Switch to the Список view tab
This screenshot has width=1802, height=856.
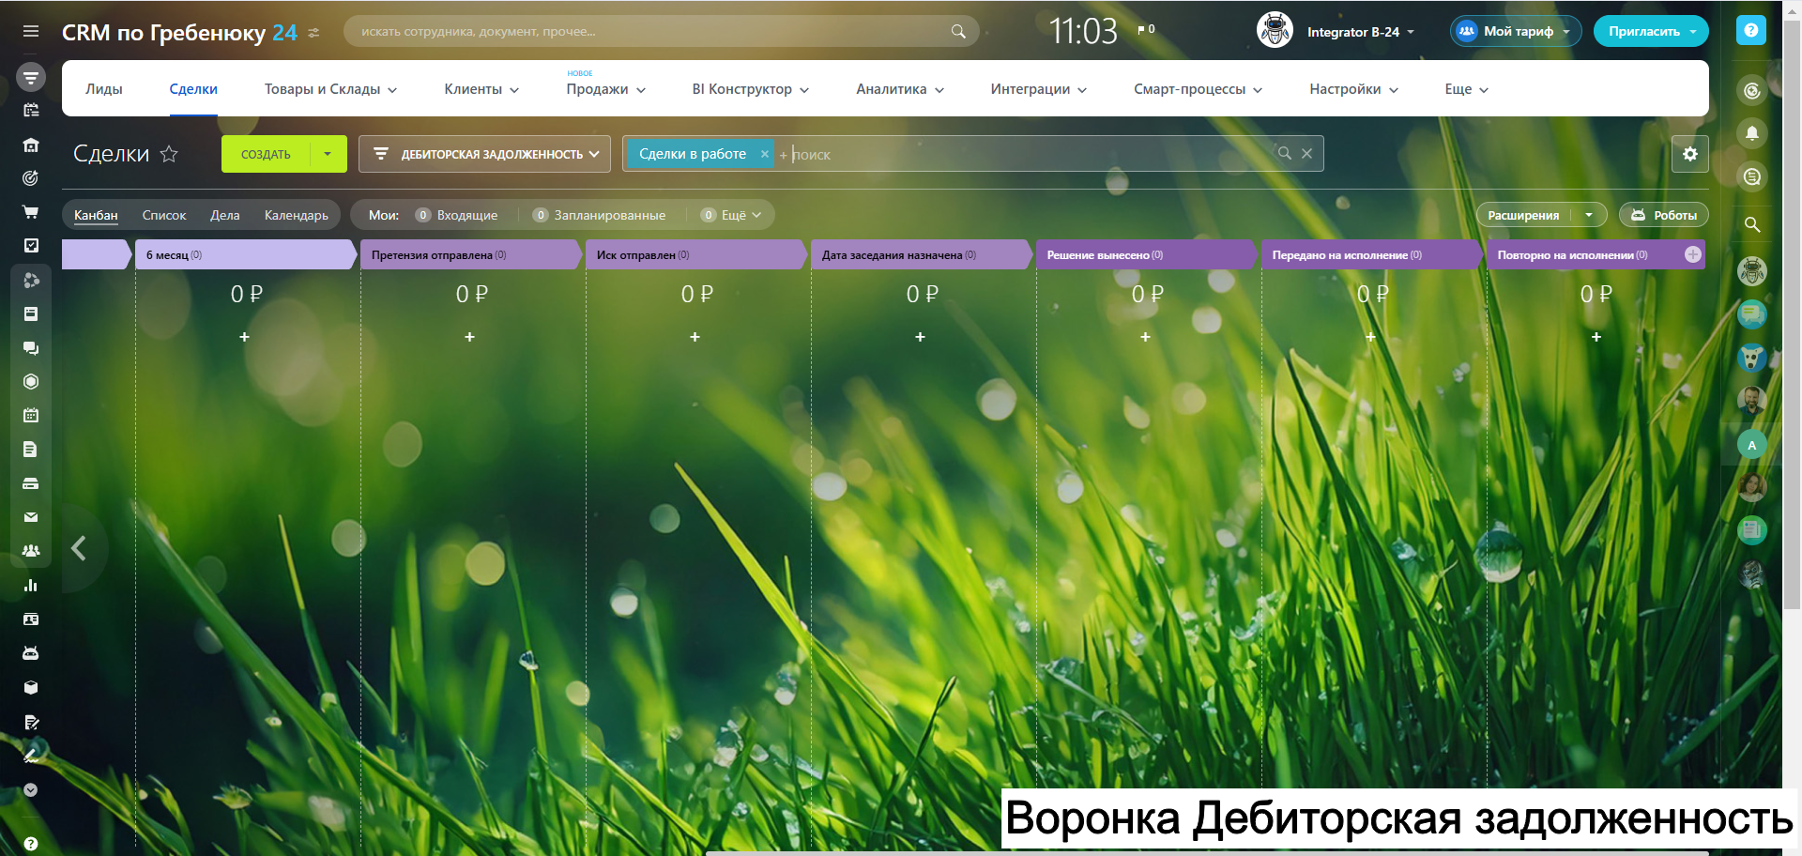164,215
